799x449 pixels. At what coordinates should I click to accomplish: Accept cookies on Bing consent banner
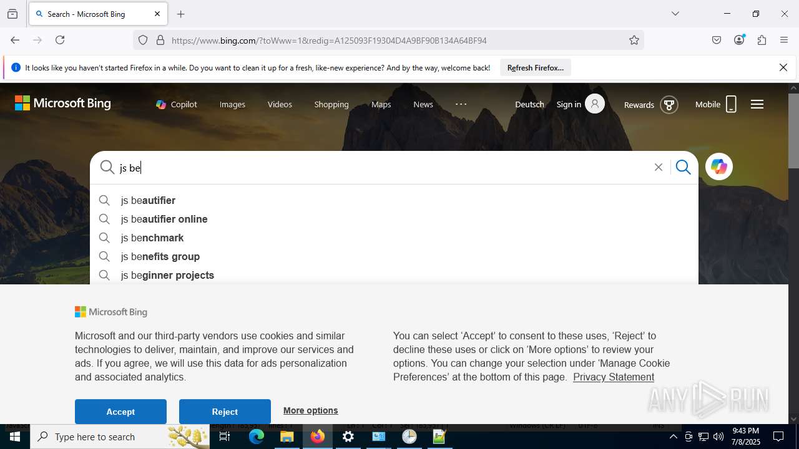[x=120, y=412]
